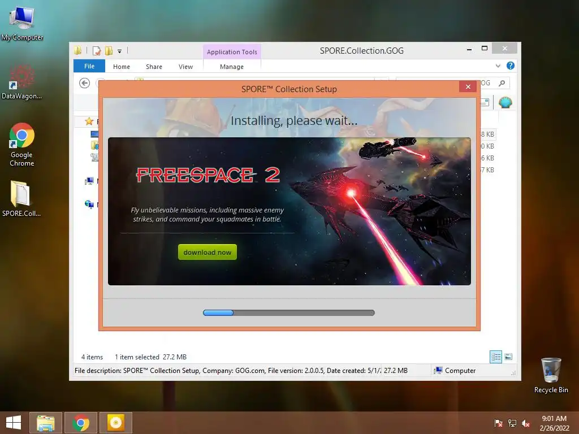Click the search magnifier icon in Explorer

click(502, 83)
